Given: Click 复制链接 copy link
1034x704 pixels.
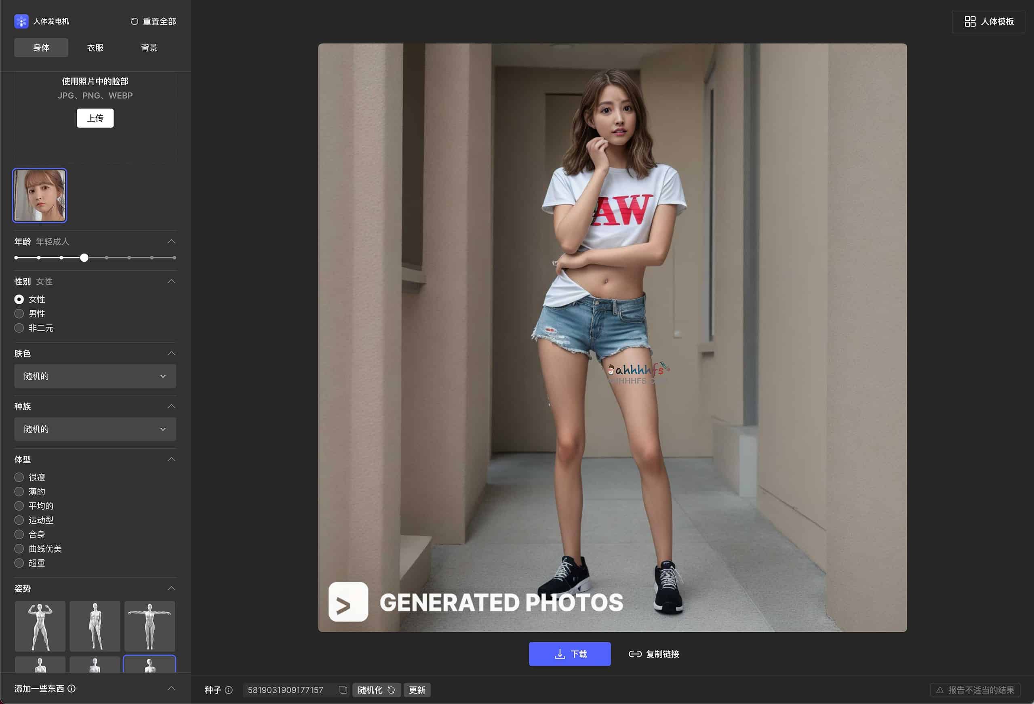Looking at the screenshot, I should [654, 654].
